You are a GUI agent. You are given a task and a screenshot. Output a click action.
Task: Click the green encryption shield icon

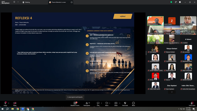[171, 2]
